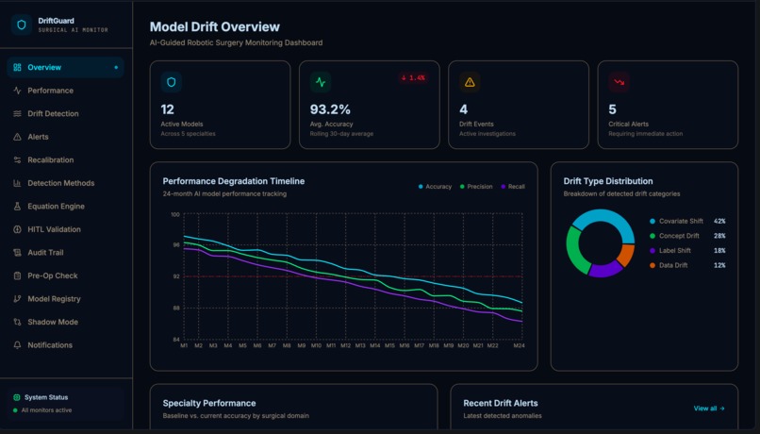760x434 pixels.
Task: Go to Audit Trail
Action: click(x=65, y=252)
